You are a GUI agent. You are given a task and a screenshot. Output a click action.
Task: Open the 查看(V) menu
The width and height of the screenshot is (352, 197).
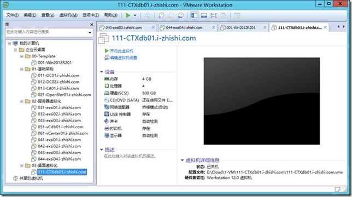point(48,15)
